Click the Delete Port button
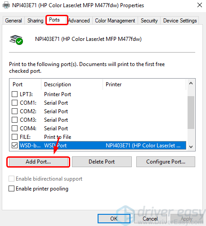This screenshot has height=226, width=206. [102, 162]
